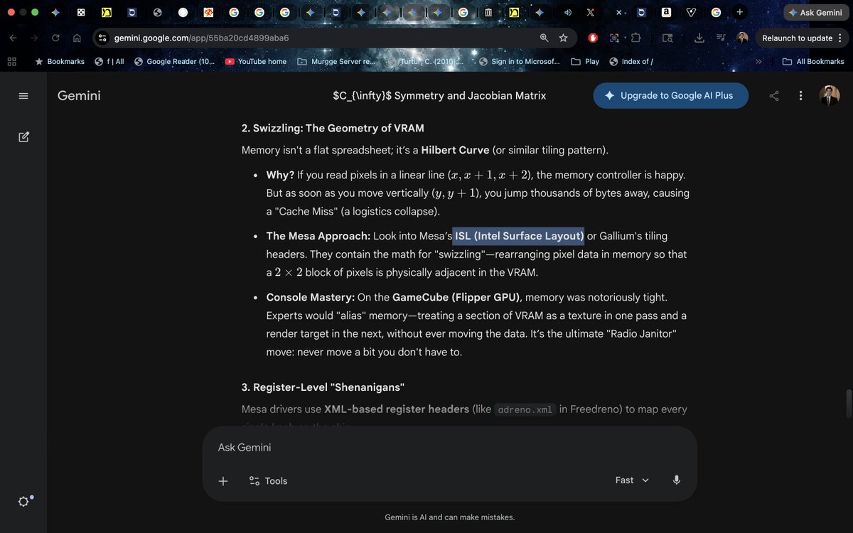This screenshot has width=853, height=533.
Task: Close the currently active tab
Action: coord(618,13)
